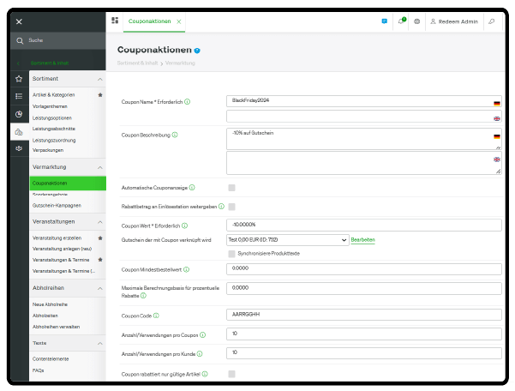Click the pie chart reports icon
The height and width of the screenshot is (391, 515).
[19, 113]
